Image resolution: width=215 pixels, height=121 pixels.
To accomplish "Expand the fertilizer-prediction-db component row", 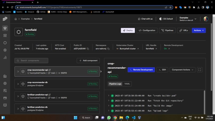I will click(18, 109).
